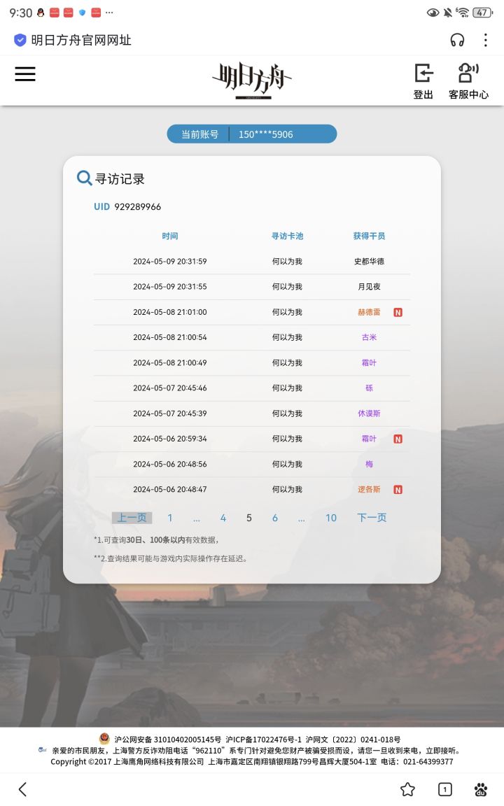Click timestamp 2024-05-06 20:48:56
Screen dimensions: 504x806
click(x=169, y=464)
